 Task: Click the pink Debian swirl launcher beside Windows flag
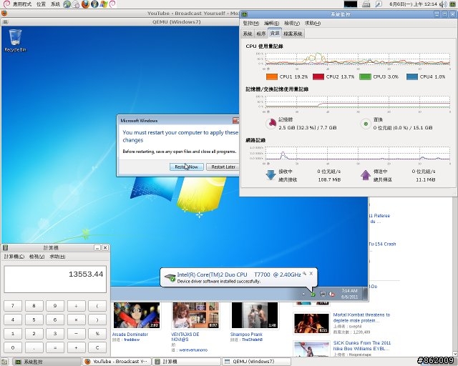tap(112, 4)
